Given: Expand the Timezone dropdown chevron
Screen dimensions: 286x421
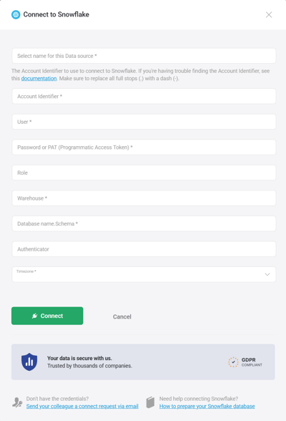Looking at the screenshot, I should (x=267, y=274).
